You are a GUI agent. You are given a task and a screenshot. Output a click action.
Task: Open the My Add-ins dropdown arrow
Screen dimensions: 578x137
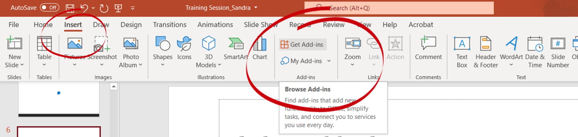(x=329, y=61)
